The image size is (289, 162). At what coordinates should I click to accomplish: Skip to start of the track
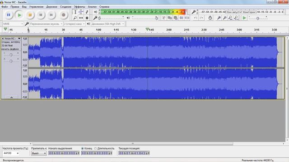click(41, 15)
